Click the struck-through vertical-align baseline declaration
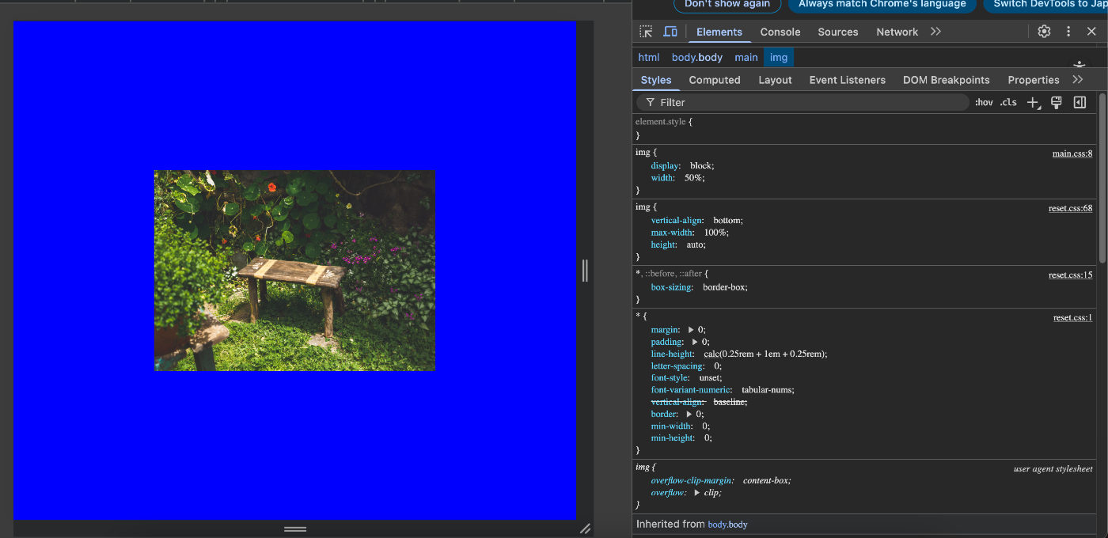Image resolution: width=1108 pixels, height=538 pixels. (699, 402)
